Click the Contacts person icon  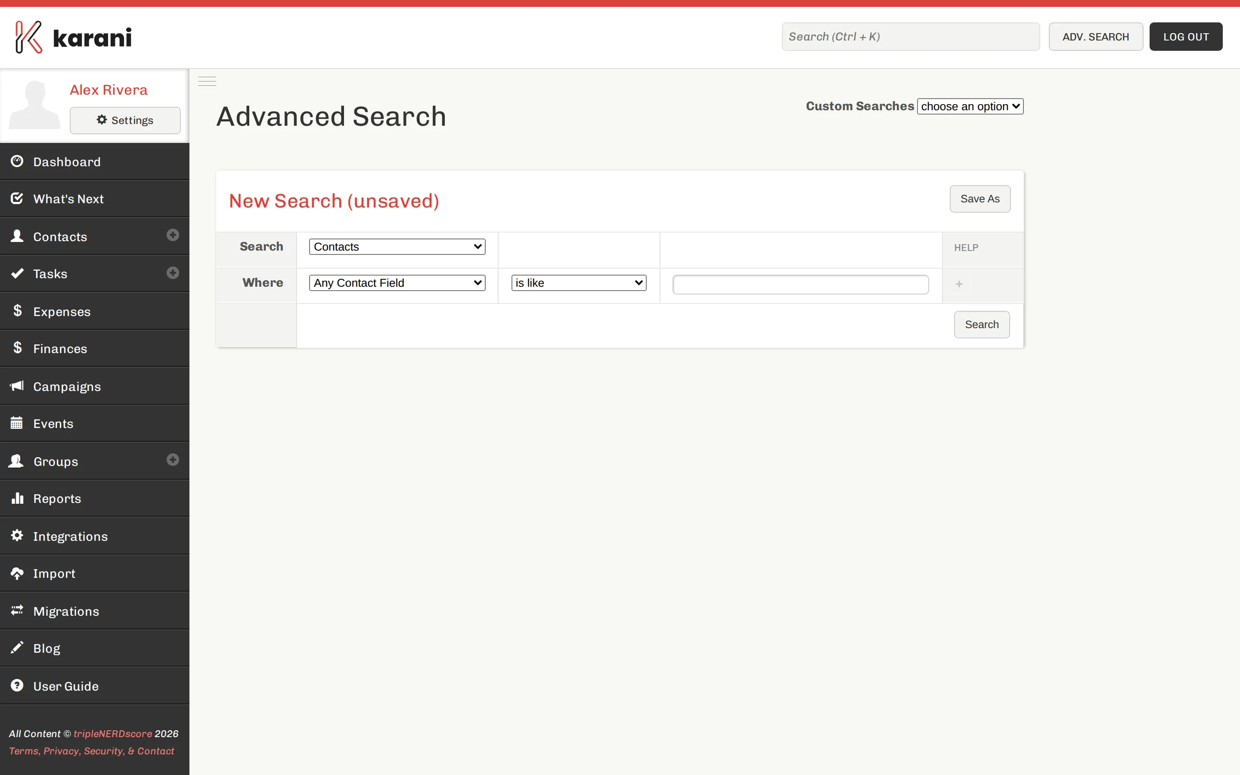17,236
